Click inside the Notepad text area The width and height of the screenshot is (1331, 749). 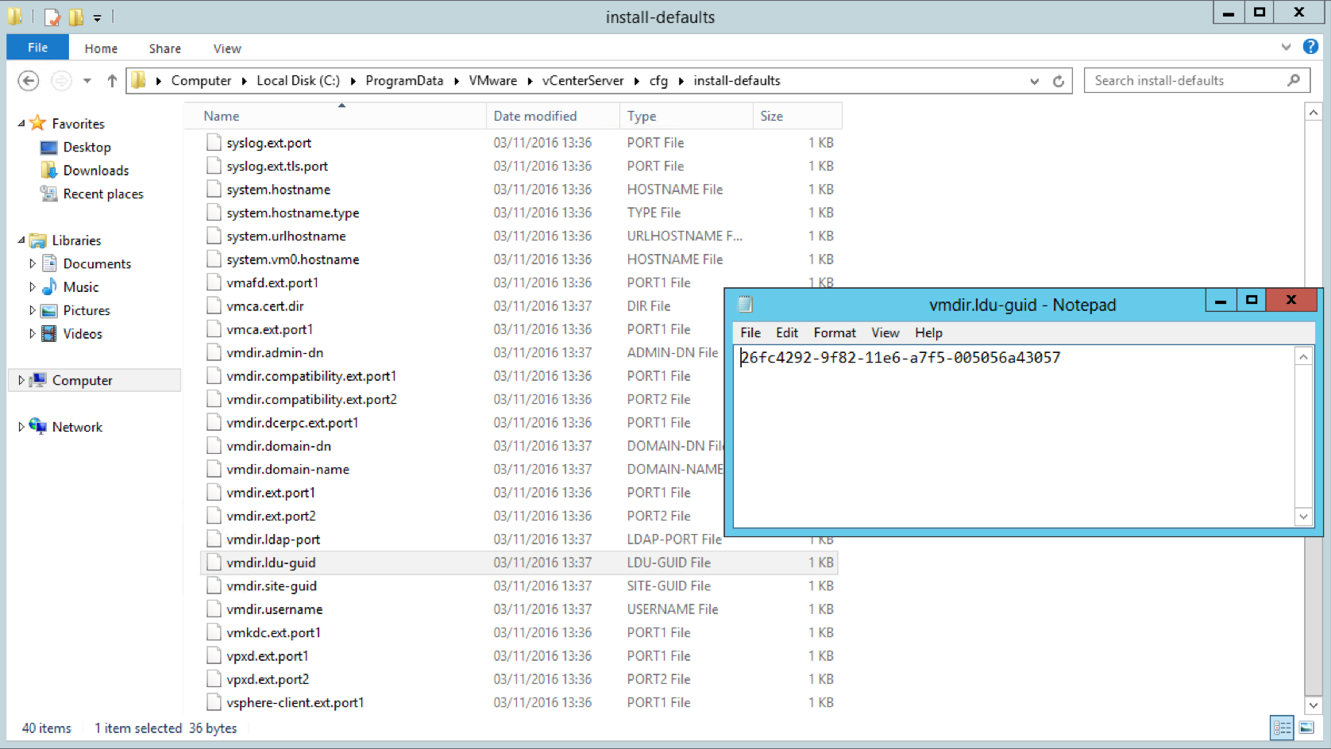[x=1014, y=437]
